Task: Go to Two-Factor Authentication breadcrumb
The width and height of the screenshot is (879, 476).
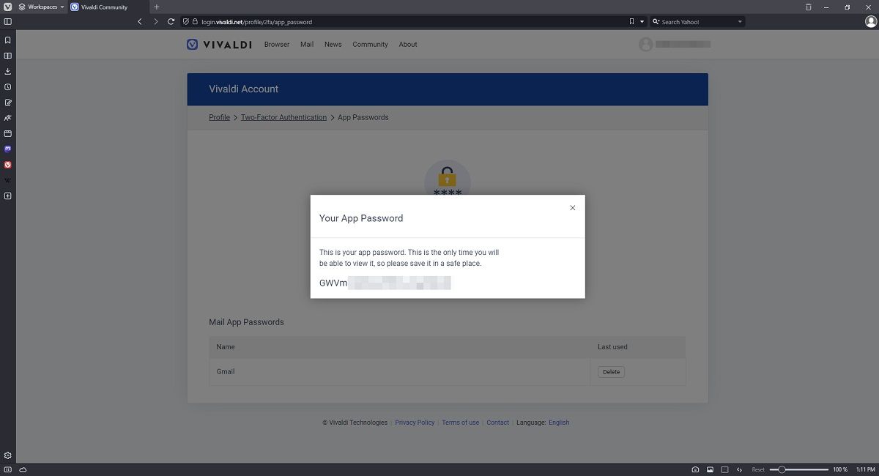Action: [x=283, y=117]
